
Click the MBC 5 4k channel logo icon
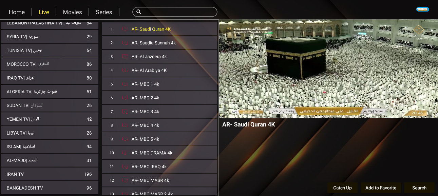[x=125, y=139]
